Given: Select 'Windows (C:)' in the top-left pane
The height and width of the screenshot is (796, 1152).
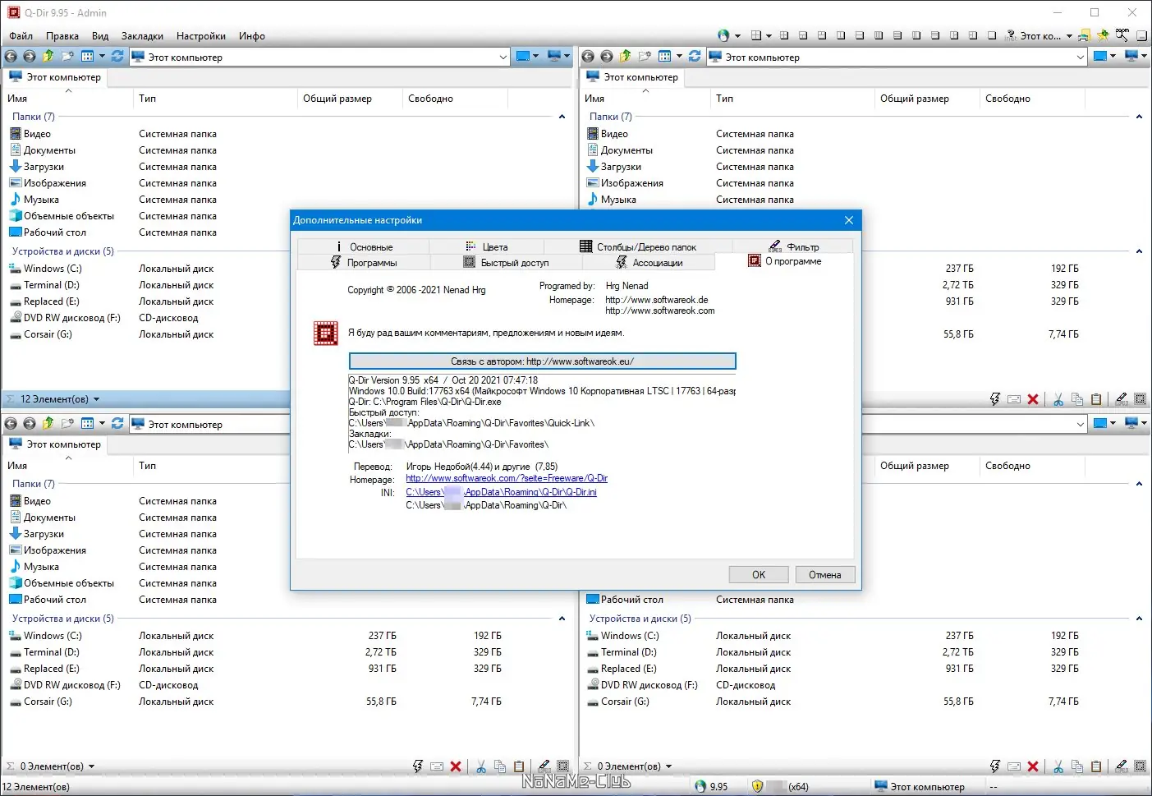Looking at the screenshot, I should [x=53, y=269].
